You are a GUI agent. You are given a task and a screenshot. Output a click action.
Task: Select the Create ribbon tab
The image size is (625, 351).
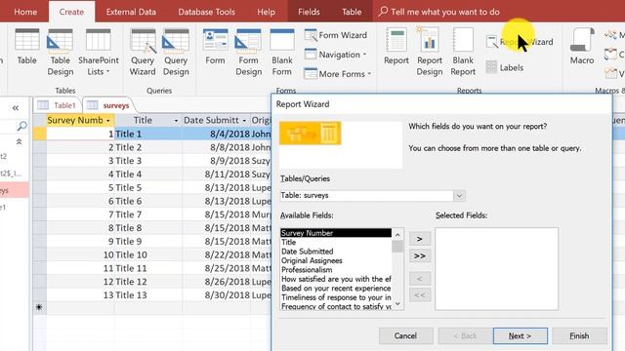71,12
